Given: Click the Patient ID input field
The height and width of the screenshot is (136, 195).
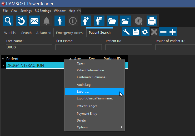Looking at the screenshot, I should tap(129, 47).
